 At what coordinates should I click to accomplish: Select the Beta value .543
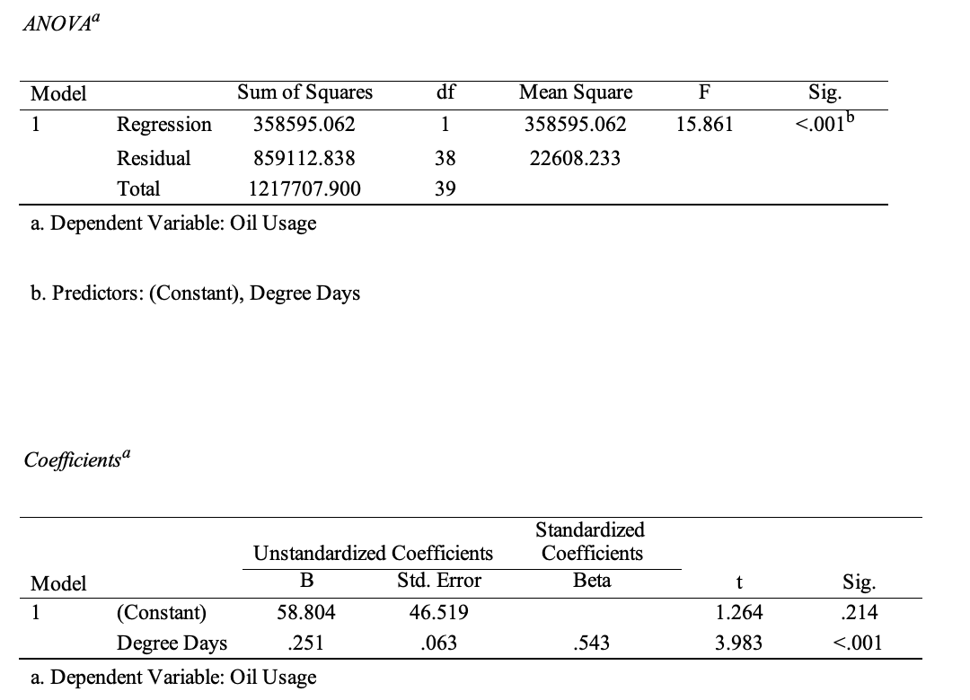pyautogui.click(x=592, y=643)
